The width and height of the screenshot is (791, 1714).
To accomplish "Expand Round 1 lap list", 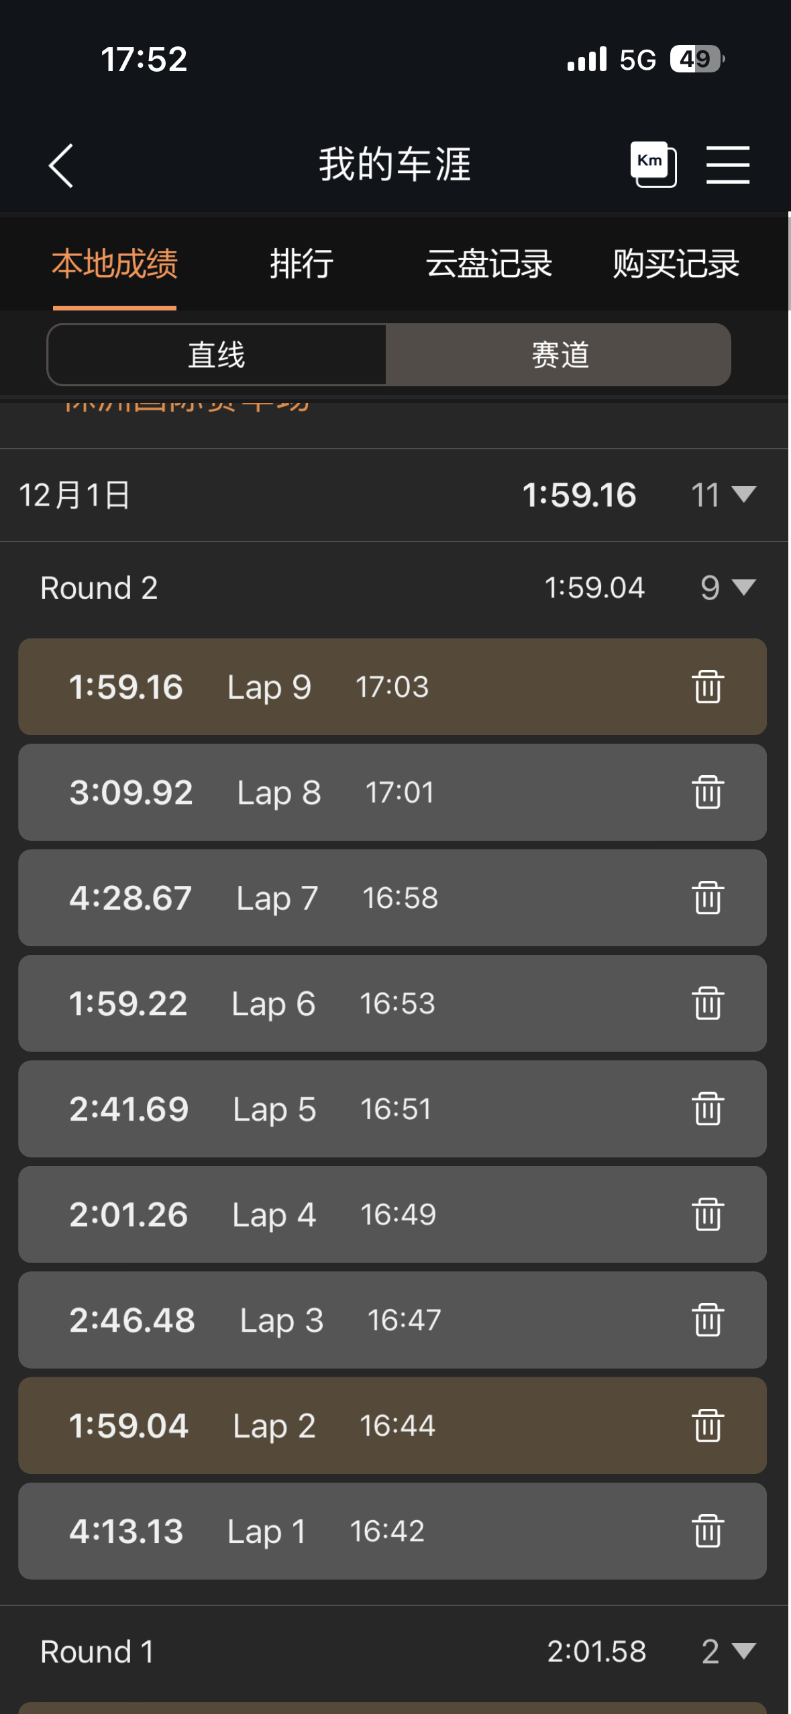I will (x=743, y=1651).
